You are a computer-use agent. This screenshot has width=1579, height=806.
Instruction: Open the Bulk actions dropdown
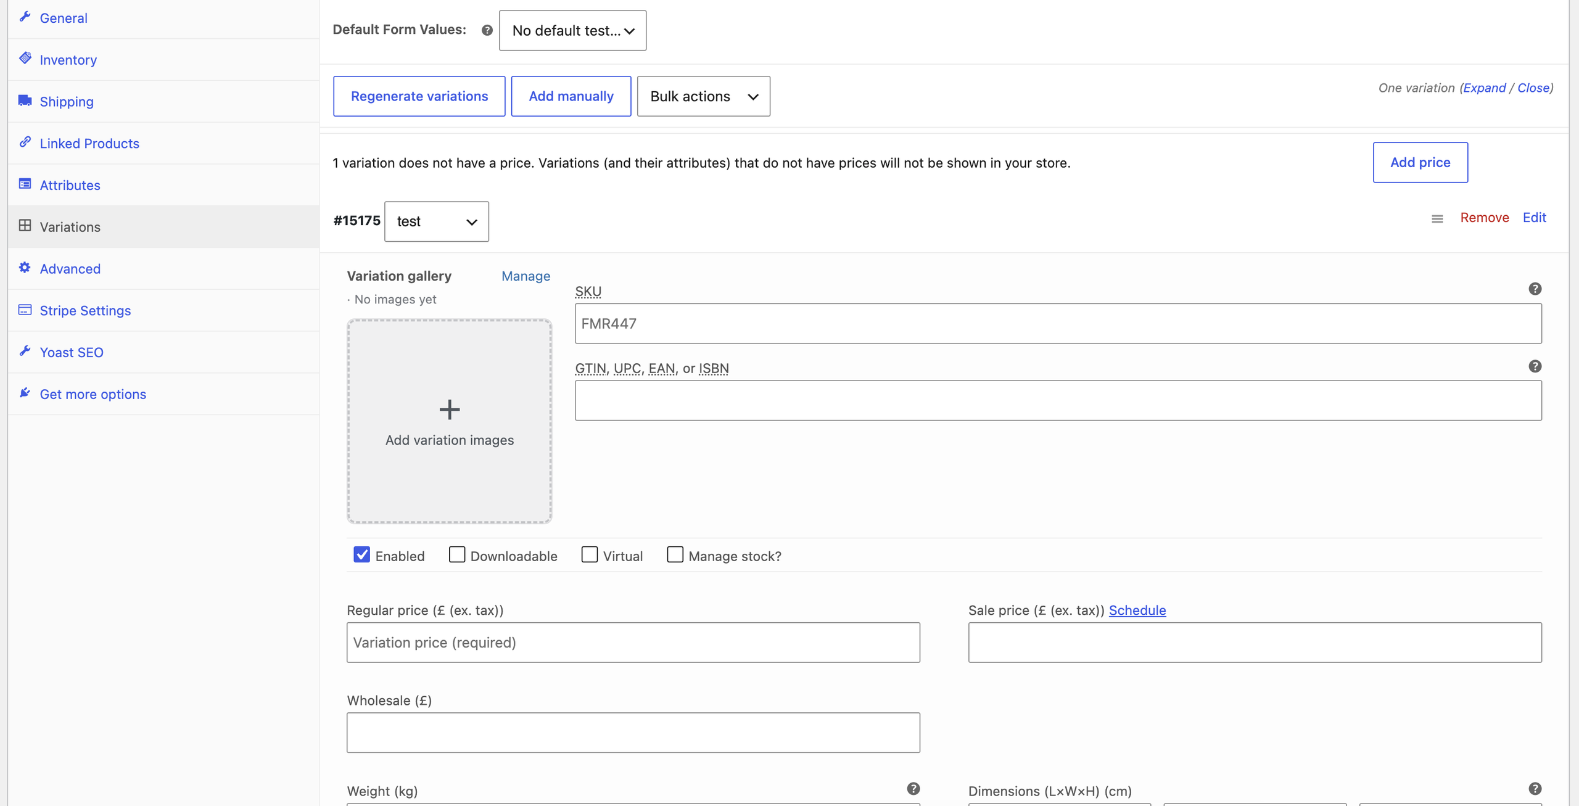pos(703,96)
